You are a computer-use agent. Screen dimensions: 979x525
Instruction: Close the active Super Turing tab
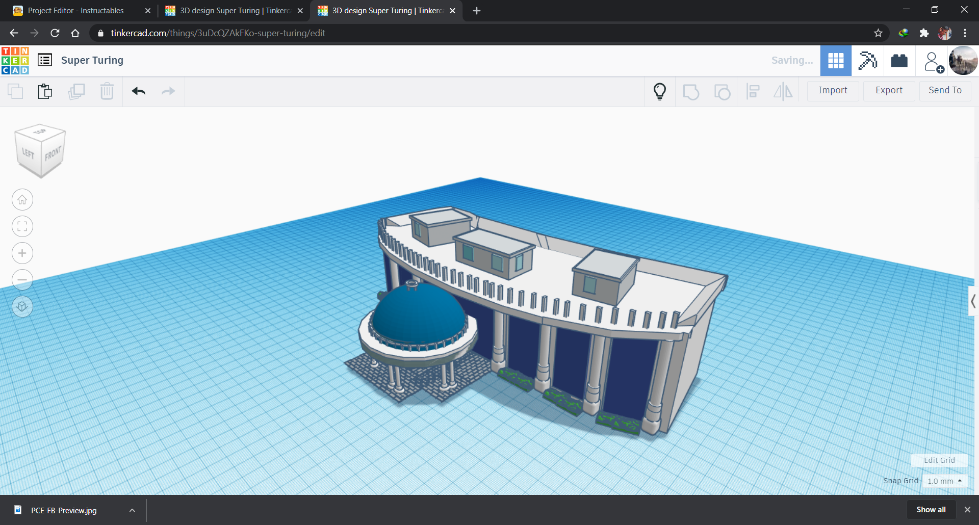[x=452, y=11]
